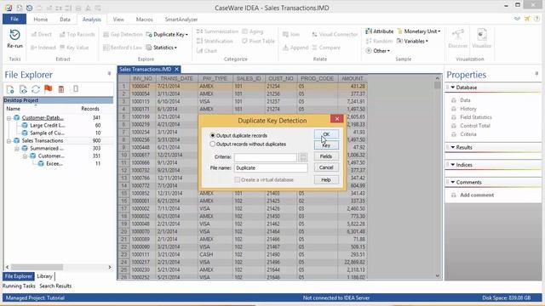Image resolution: width=545 pixels, height=306 pixels.
Task: Click the delete database icon in File Explorer
Action: (x=61, y=89)
